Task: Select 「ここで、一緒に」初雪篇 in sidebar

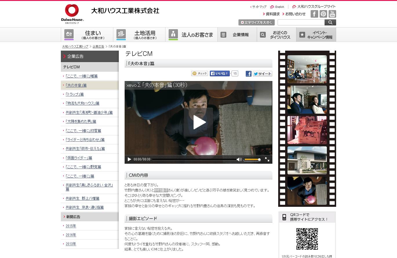Action: coord(83,131)
